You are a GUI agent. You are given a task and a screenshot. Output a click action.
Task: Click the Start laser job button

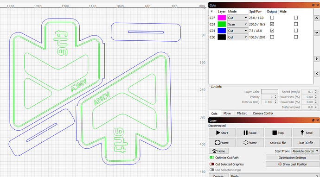pos(222,133)
